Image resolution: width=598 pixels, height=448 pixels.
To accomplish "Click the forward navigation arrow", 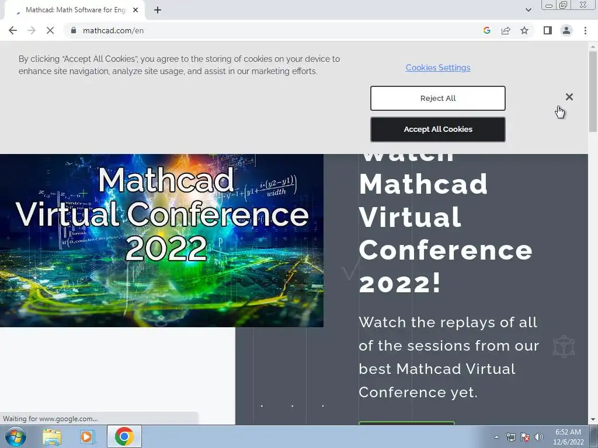I will [x=32, y=30].
